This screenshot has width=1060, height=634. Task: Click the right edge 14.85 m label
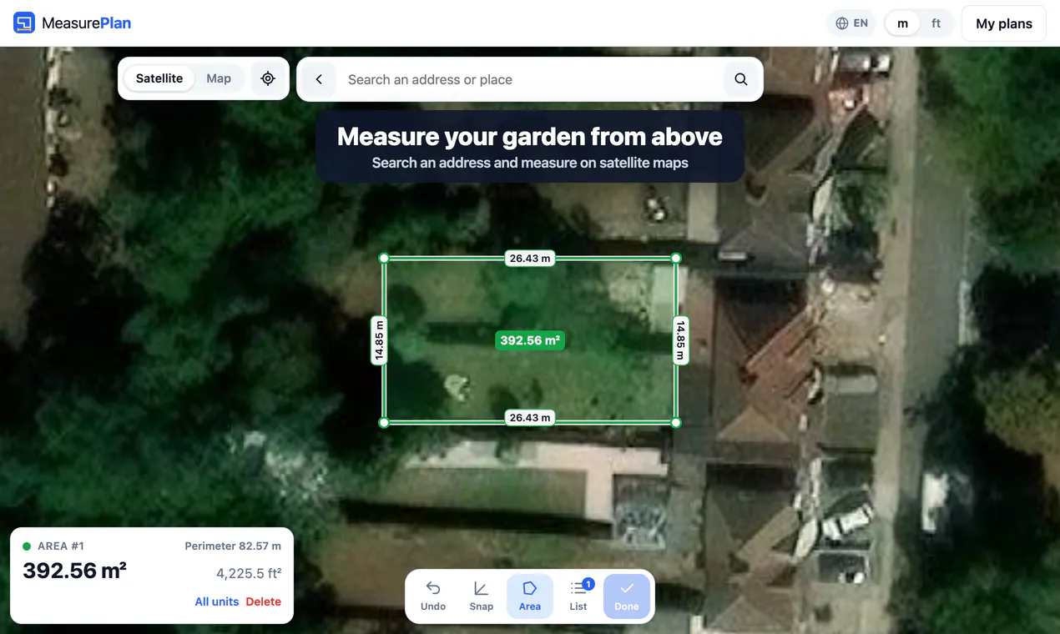tap(680, 340)
